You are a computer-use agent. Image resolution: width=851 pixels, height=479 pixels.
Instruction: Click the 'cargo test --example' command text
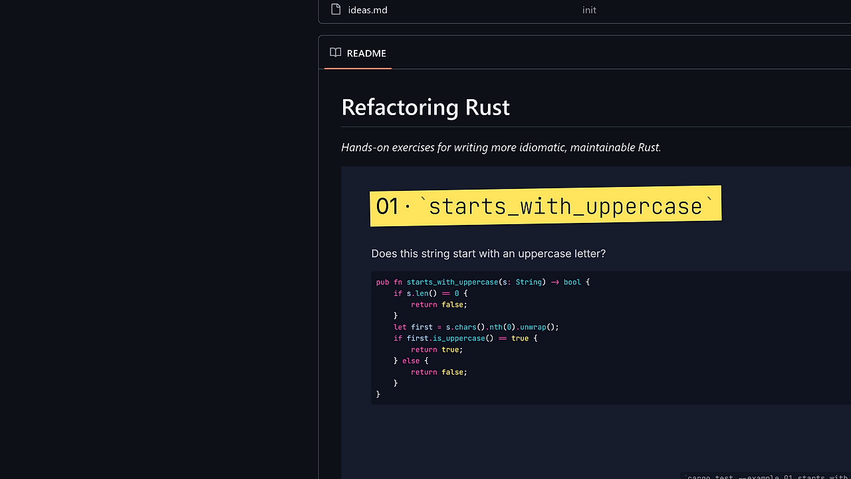point(767,476)
